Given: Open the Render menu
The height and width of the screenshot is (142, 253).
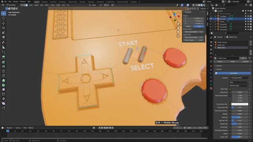Looking at the screenshot, I should pos(15,2).
